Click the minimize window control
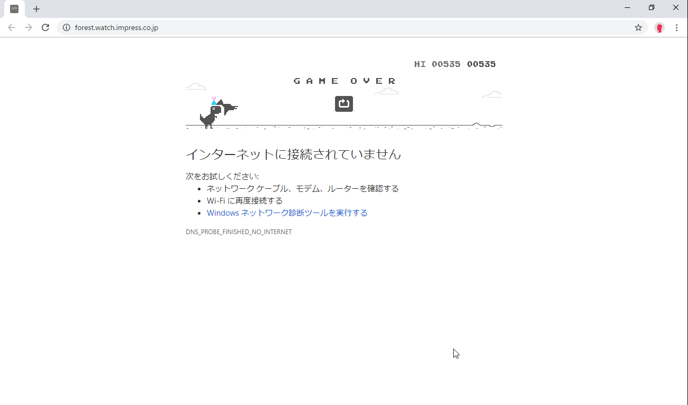 pos(627,7)
